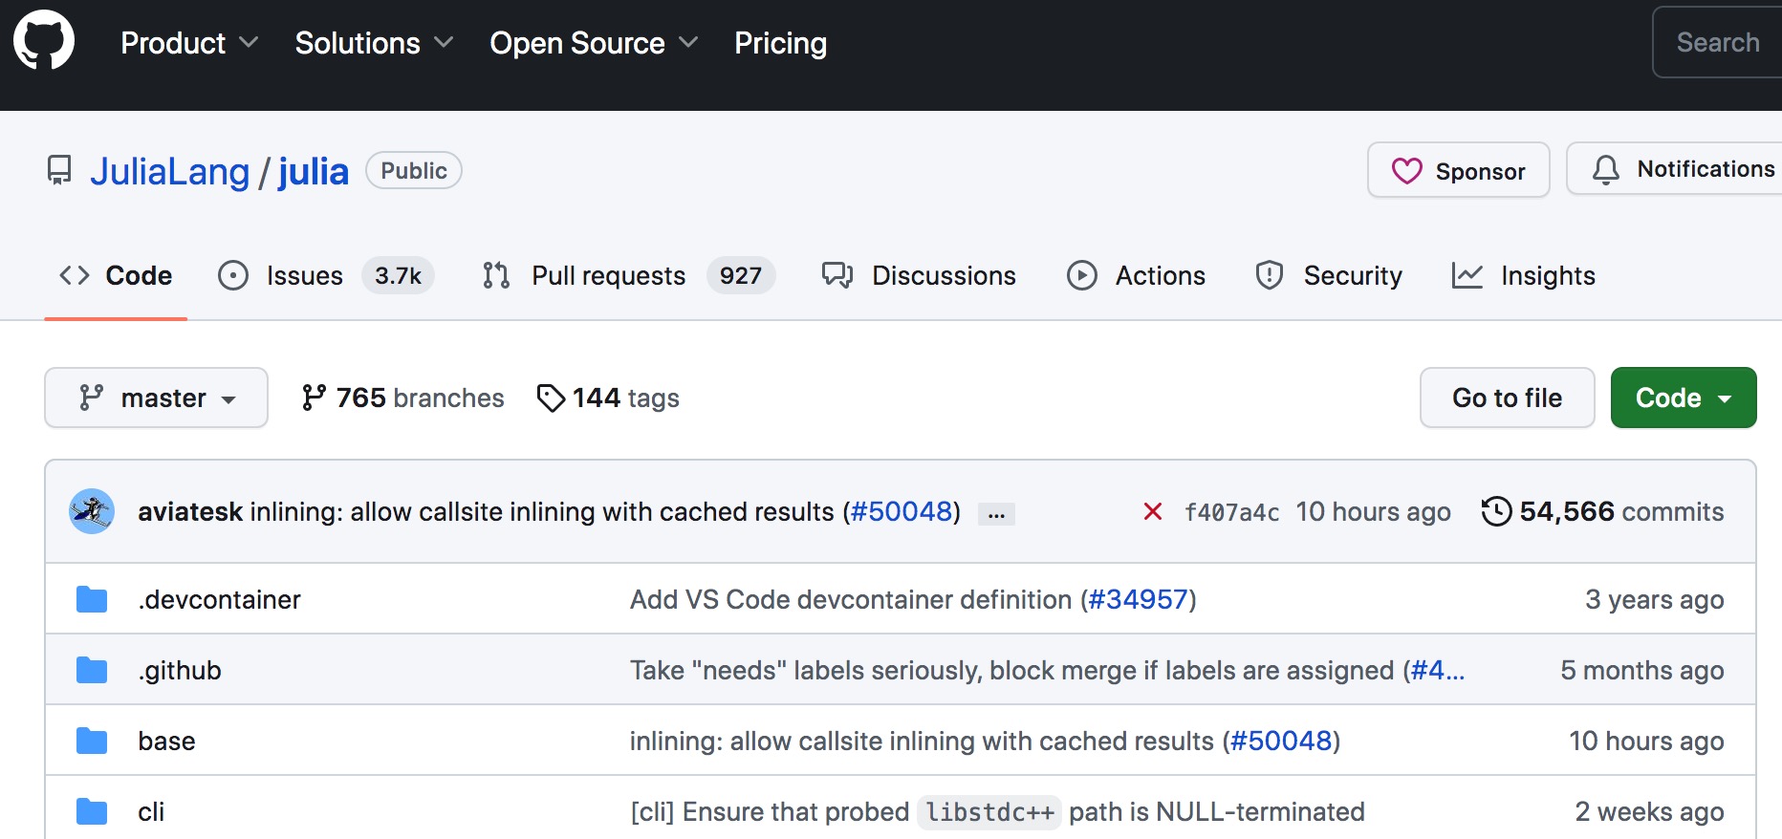Open #50048 link in the base row
Viewport: 1782px width, 839px height.
pos(1281,741)
